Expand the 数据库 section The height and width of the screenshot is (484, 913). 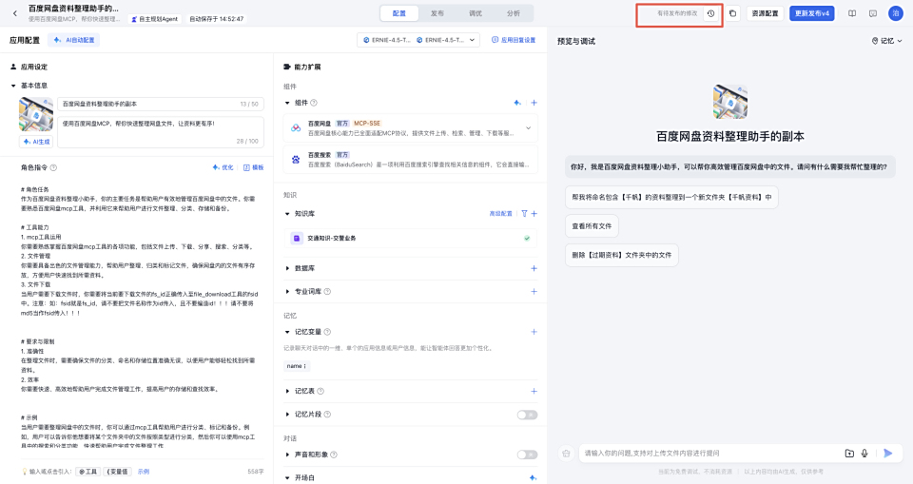[x=287, y=268]
